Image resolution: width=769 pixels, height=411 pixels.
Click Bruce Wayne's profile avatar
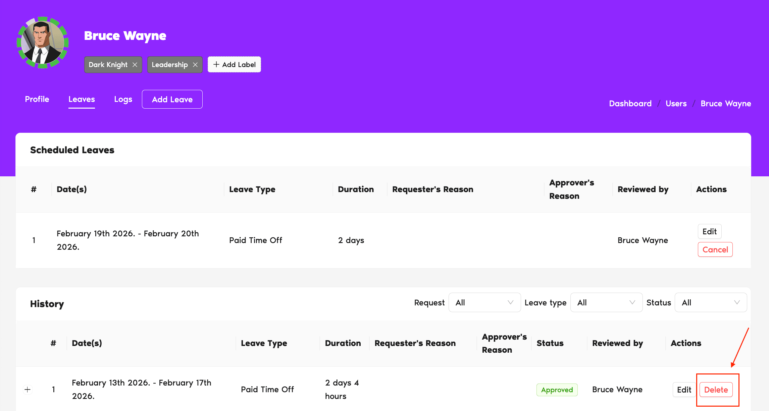click(x=43, y=43)
